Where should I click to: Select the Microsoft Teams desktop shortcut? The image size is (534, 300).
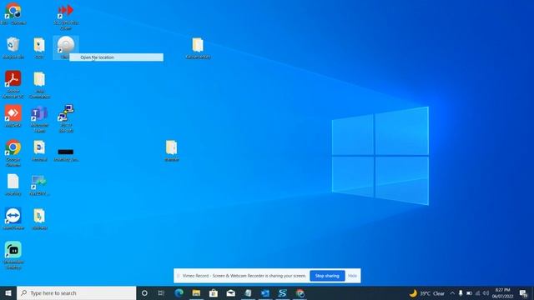pyautogui.click(x=39, y=119)
